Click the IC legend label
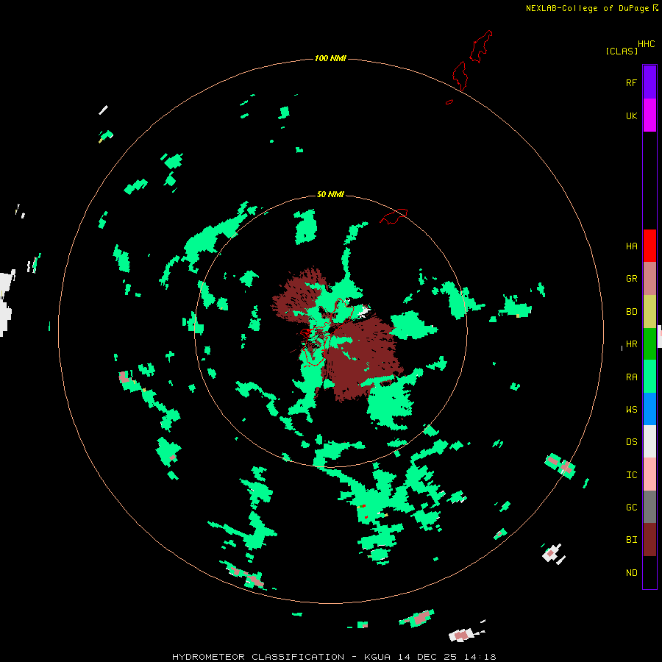662x662 pixels. click(631, 475)
